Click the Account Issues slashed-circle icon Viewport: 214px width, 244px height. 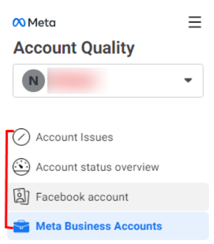(x=21, y=137)
